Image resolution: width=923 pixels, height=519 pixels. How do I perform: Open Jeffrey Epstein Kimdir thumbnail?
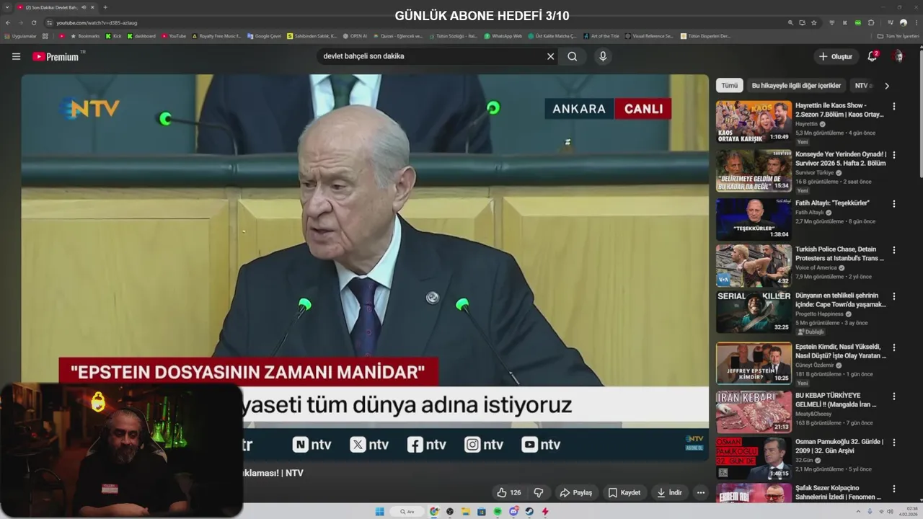(x=754, y=363)
